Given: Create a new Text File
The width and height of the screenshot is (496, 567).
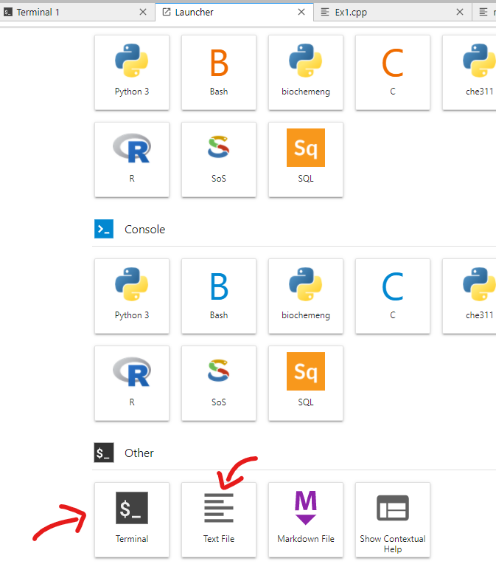Looking at the screenshot, I should (219, 520).
